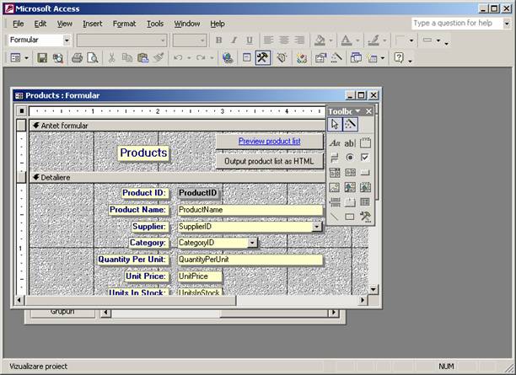Click the Save icon in toolbar
516x375 pixels.
42,58
